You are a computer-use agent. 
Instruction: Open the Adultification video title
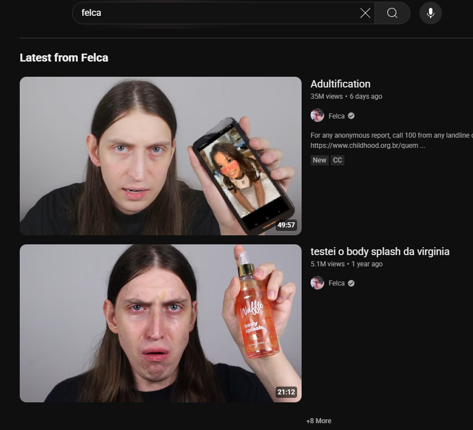[x=341, y=84]
